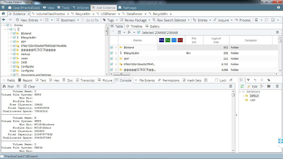Toggle checkbox for backup folder in tree
The width and height of the screenshot is (283, 159).
click(x=14, y=54)
